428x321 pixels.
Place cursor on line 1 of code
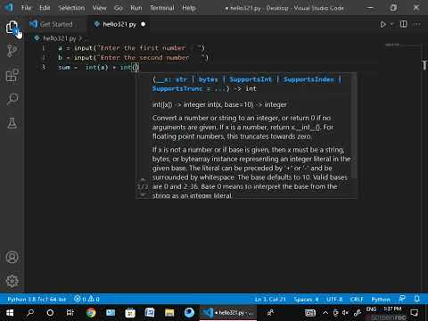coord(131,48)
